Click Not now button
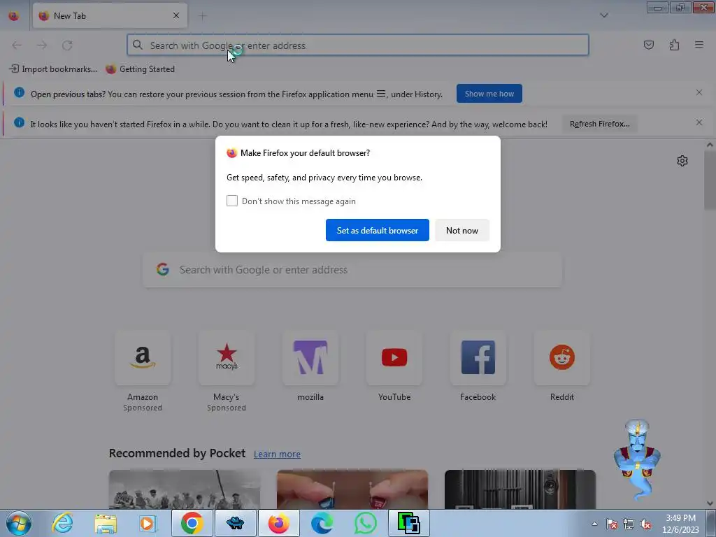 click(x=461, y=230)
